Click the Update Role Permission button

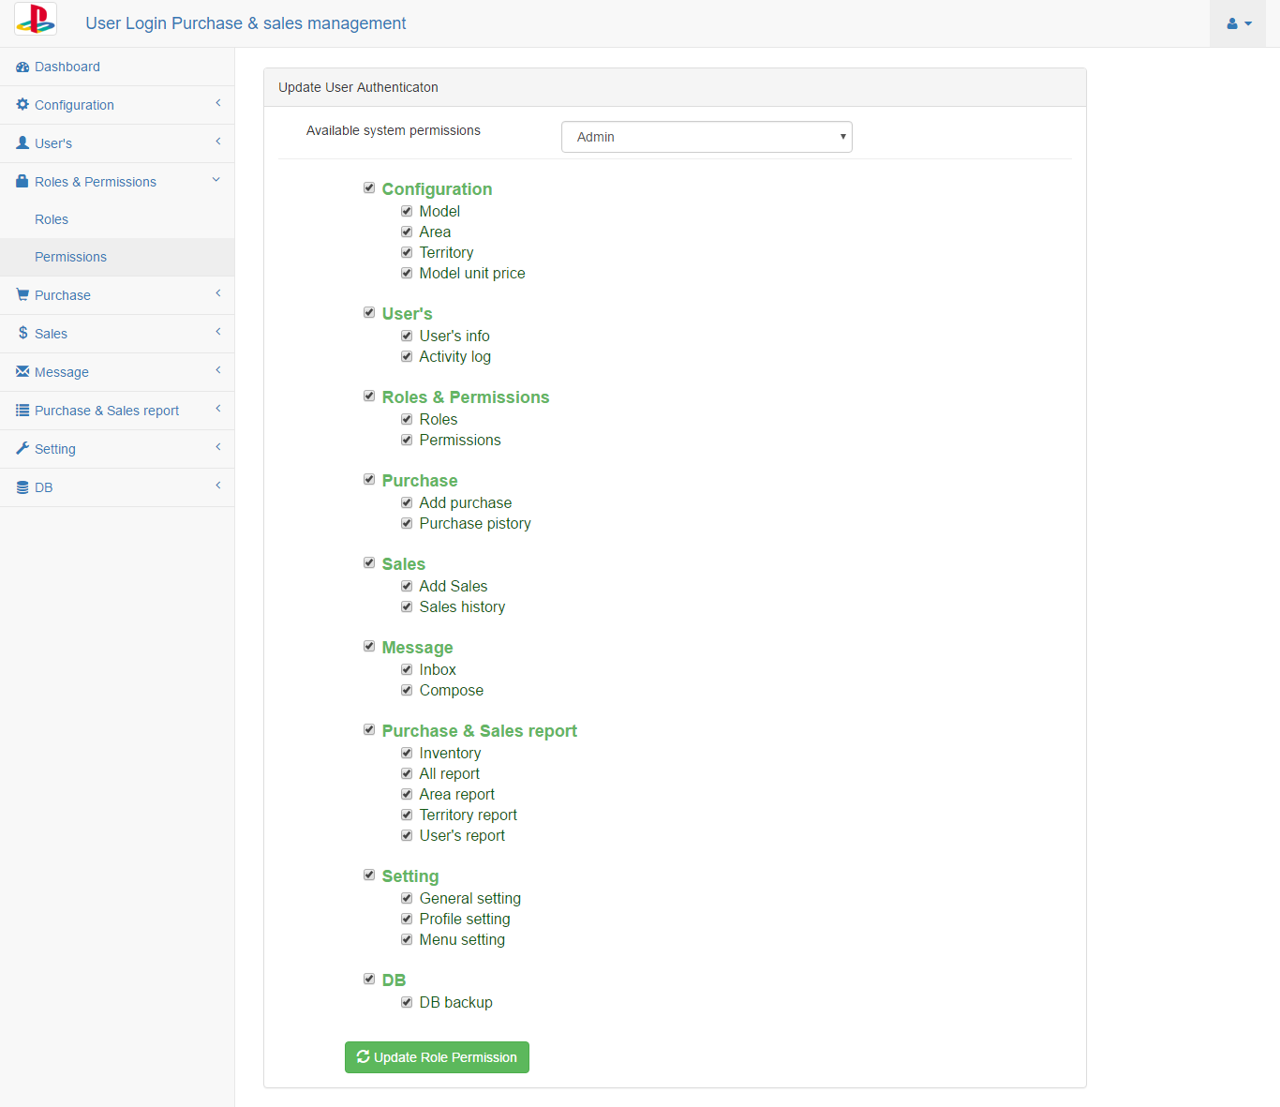pos(437,1057)
